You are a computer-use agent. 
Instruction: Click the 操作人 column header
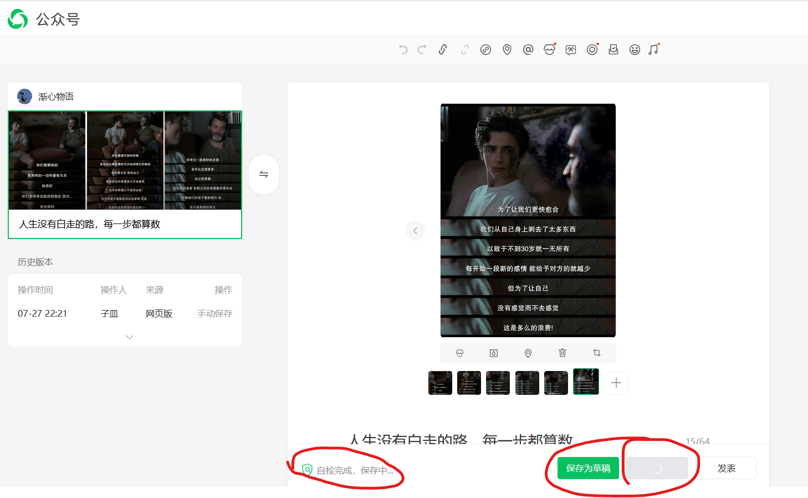[x=114, y=289]
